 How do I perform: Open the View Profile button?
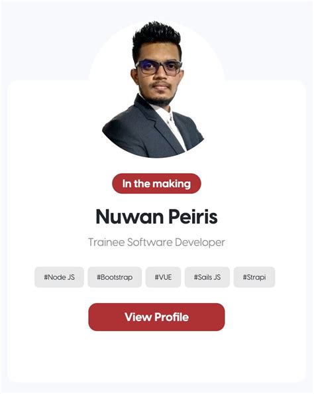click(156, 317)
